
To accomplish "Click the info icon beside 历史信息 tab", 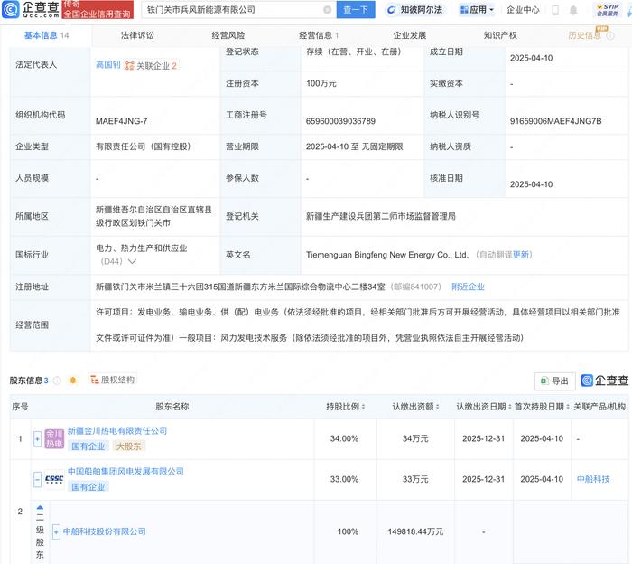I will tap(610, 35).
